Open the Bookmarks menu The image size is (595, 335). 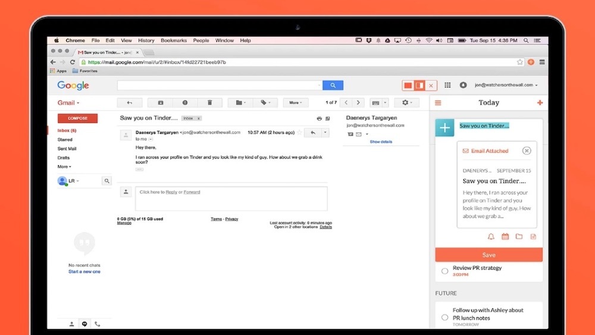(x=173, y=40)
